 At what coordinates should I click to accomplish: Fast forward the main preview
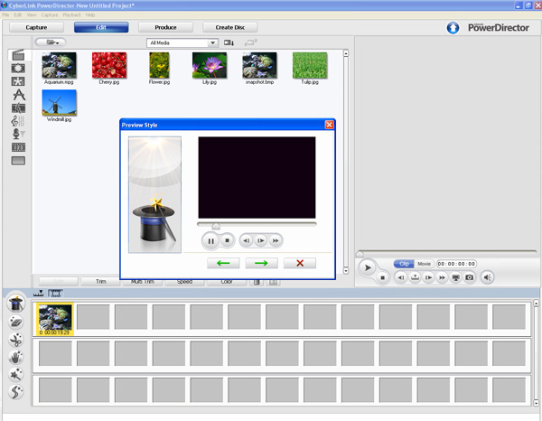point(442,277)
